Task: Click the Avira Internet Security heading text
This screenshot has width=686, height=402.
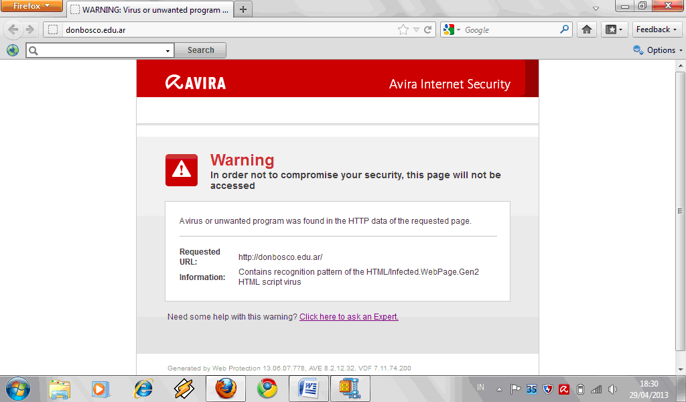Action: click(x=450, y=84)
